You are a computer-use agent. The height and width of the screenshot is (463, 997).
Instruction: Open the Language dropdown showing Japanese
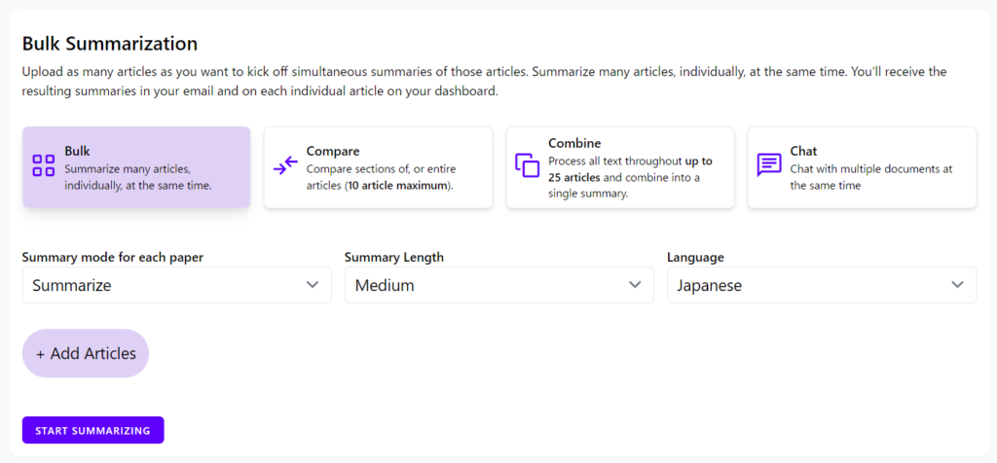822,285
